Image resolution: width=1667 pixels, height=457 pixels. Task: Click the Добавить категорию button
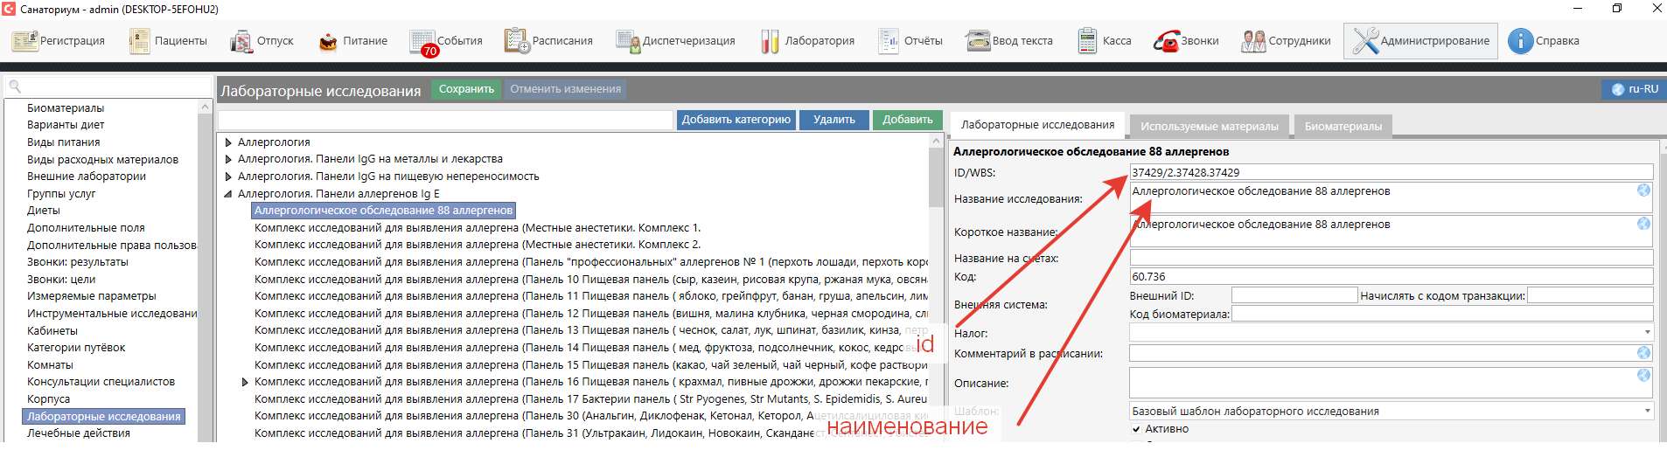click(x=736, y=120)
